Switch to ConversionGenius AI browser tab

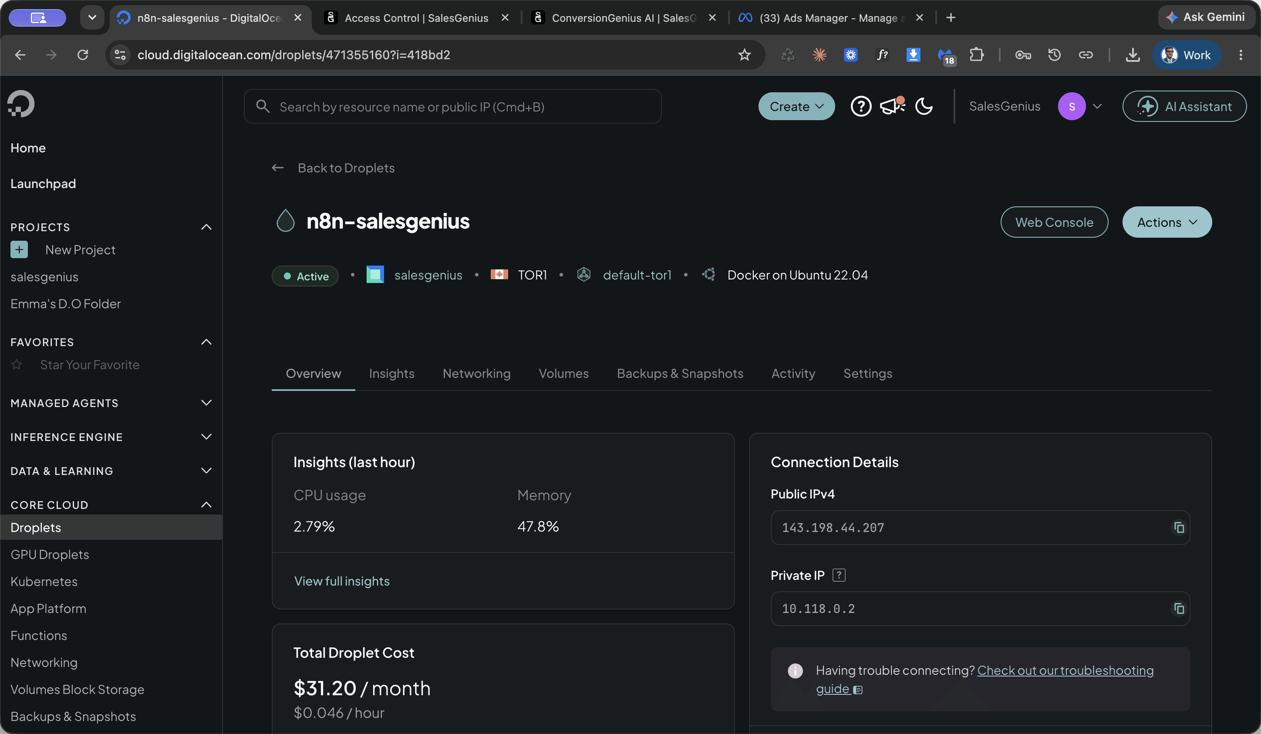click(x=623, y=18)
